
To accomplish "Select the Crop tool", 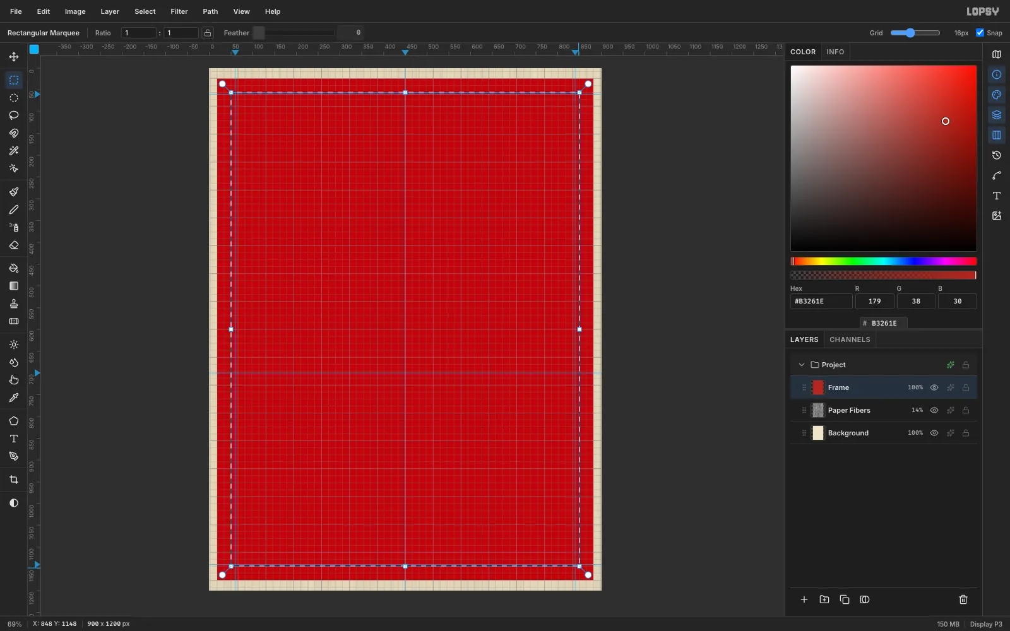I will [x=14, y=480].
